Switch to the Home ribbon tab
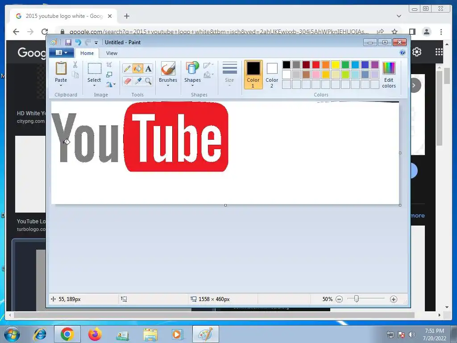The height and width of the screenshot is (343, 457). pos(87,53)
